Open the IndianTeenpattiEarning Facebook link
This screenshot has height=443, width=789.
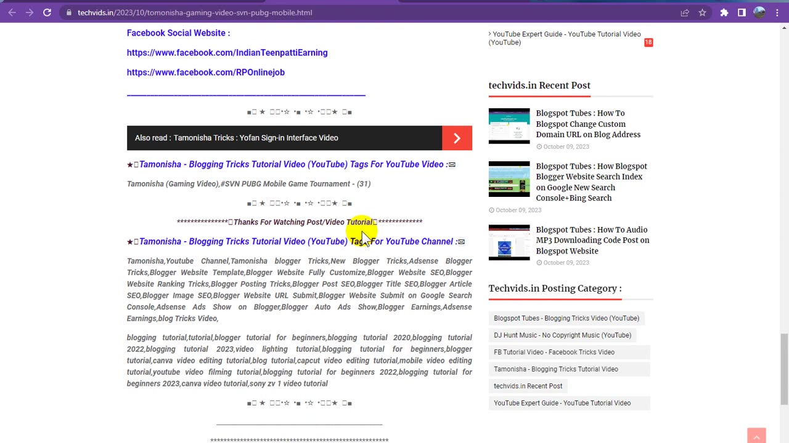(227, 53)
